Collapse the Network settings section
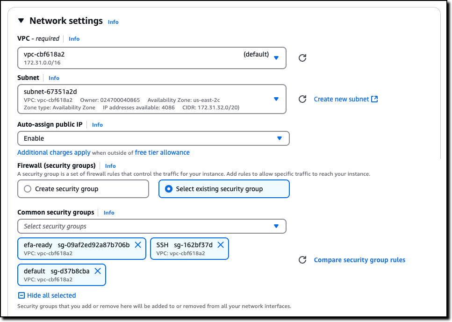 21,21
